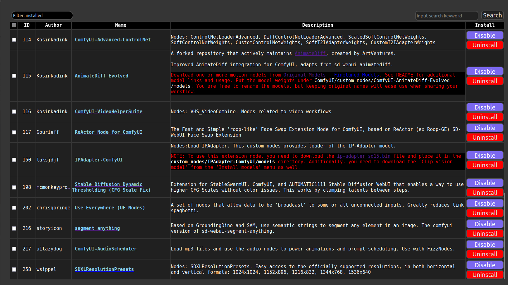
Task: Disable ComfyUI-Advanced-ControlNet
Action: click(485, 35)
